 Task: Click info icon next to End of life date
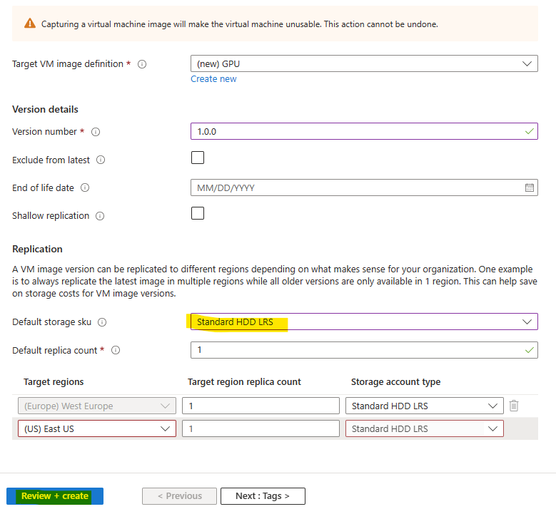coord(85,187)
